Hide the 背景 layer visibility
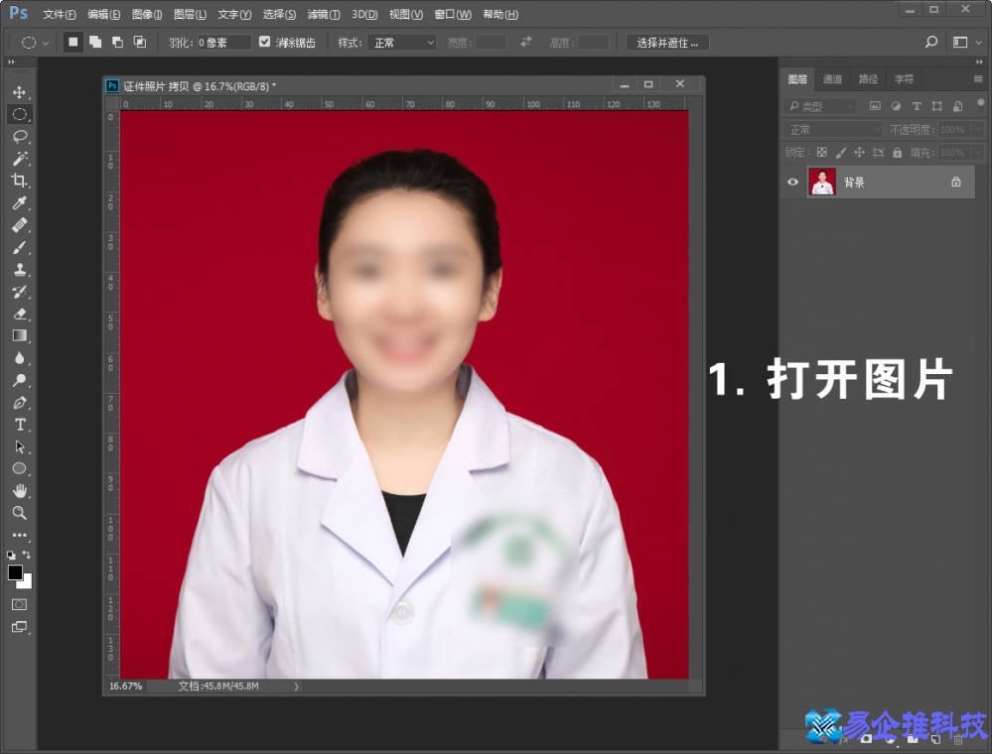992x754 pixels. pos(791,182)
